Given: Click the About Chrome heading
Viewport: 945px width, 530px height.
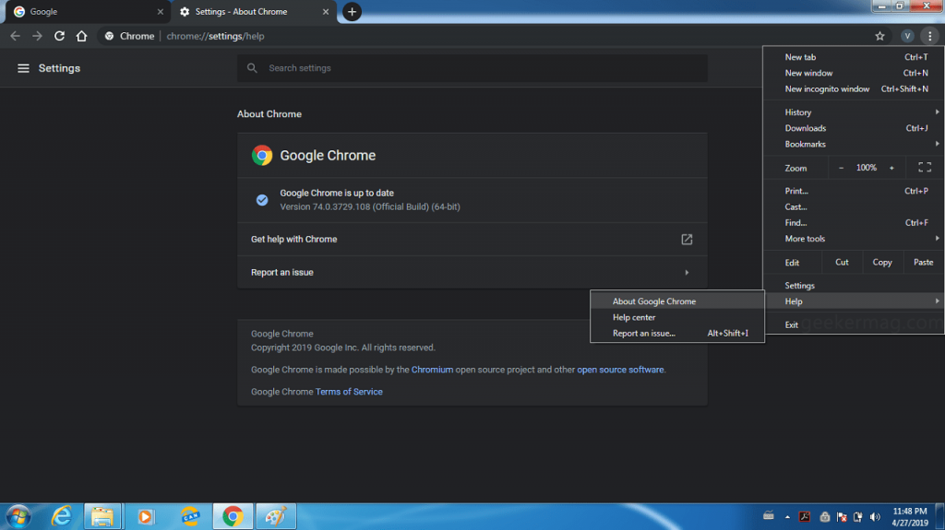Looking at the screenshot, I should pyautogui.click(x=269, y=113).
